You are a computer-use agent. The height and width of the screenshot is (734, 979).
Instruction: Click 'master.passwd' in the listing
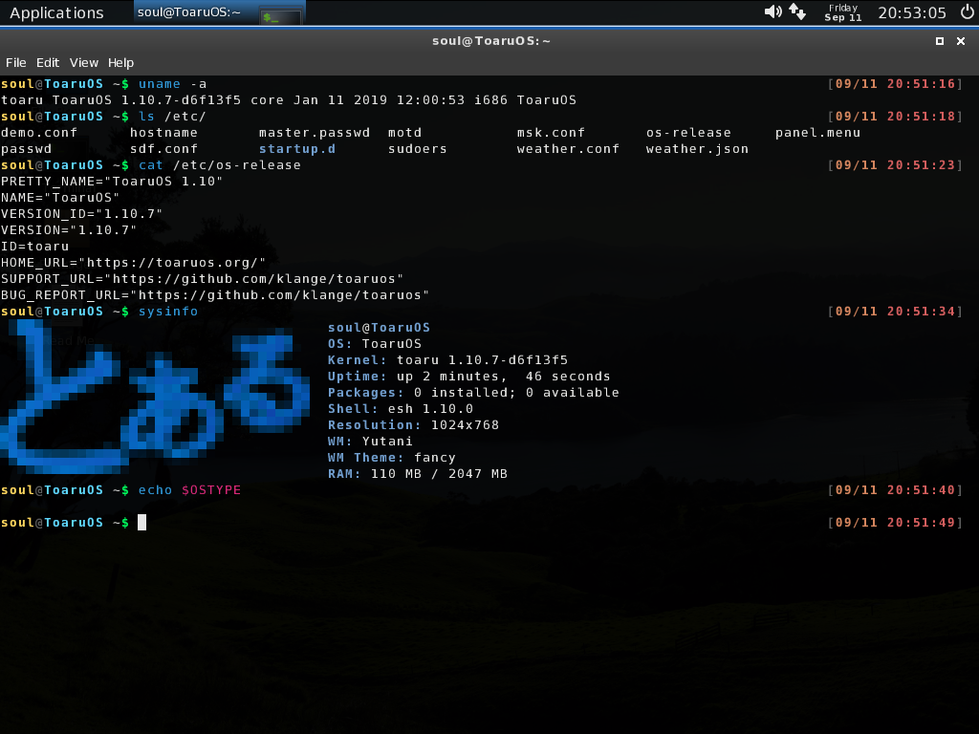(315, 133)
